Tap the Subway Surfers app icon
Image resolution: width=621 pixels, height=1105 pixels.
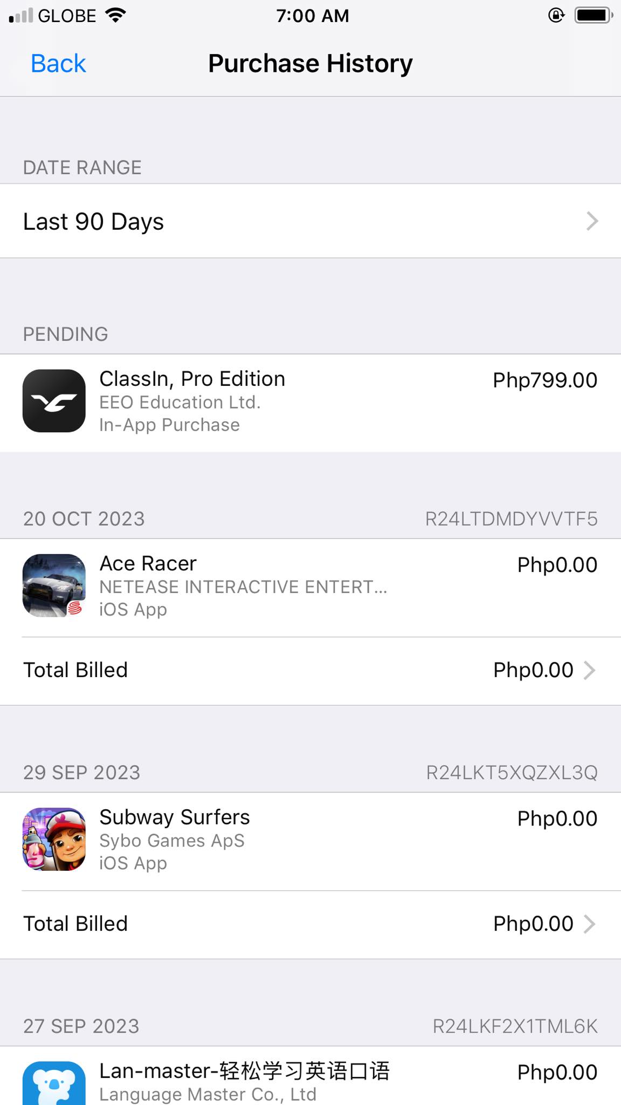pos(54,839)
